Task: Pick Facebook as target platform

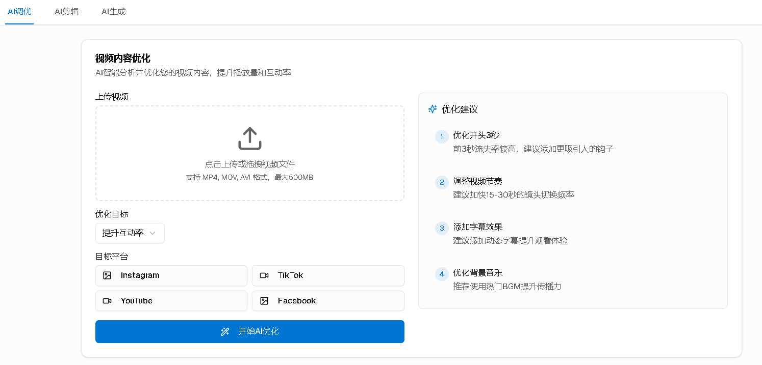Action: click(x=328, y=301)
